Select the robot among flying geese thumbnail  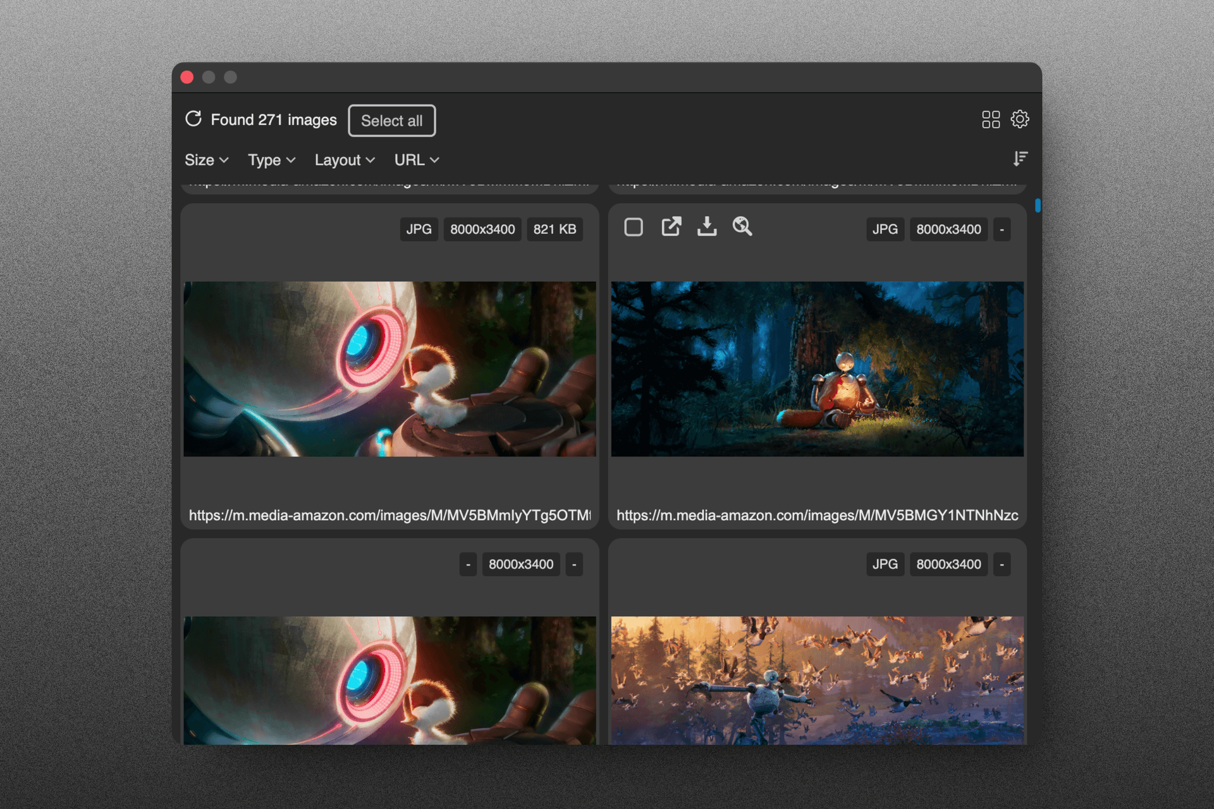point(817,680)
